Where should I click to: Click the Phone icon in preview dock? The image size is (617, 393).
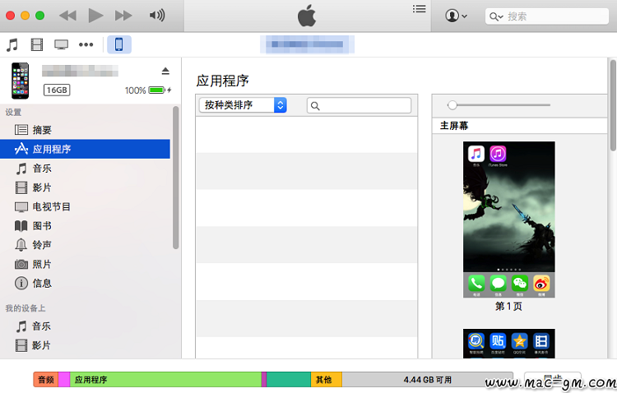tap(476, 284)
